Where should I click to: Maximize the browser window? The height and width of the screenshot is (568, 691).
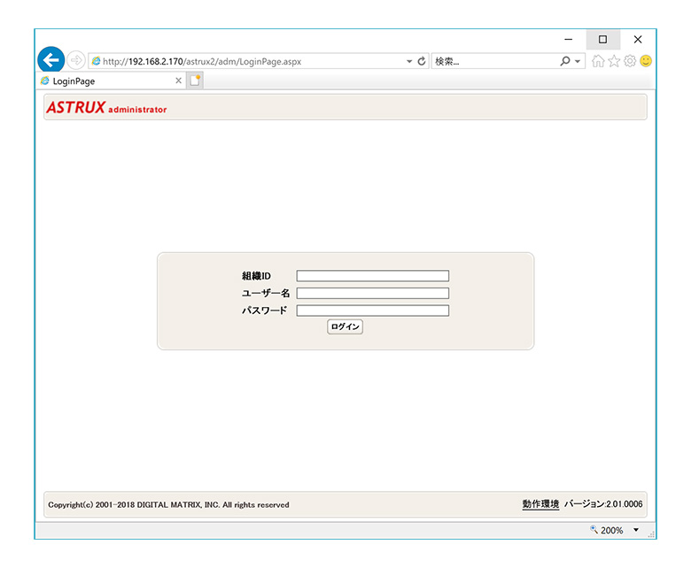(603, 40)
